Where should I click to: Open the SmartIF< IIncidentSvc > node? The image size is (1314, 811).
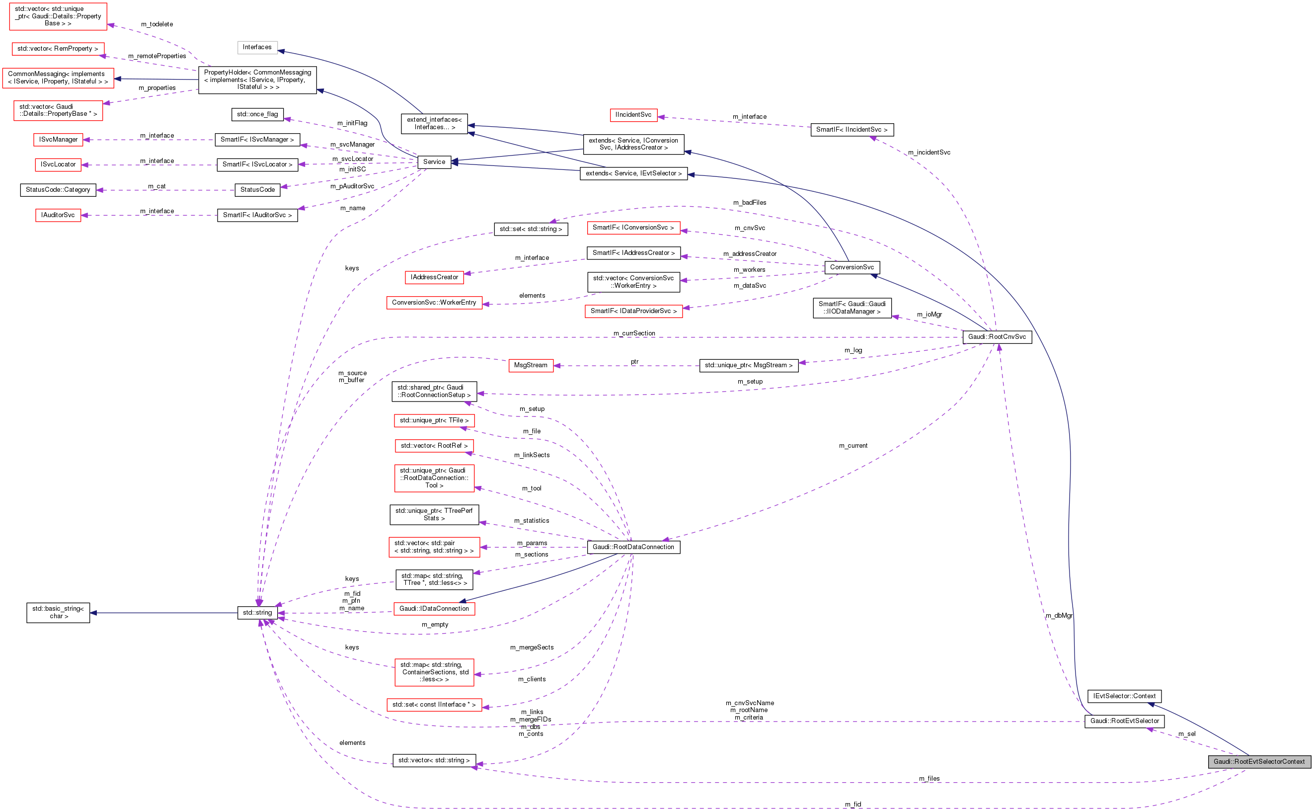tap(851, 130)
